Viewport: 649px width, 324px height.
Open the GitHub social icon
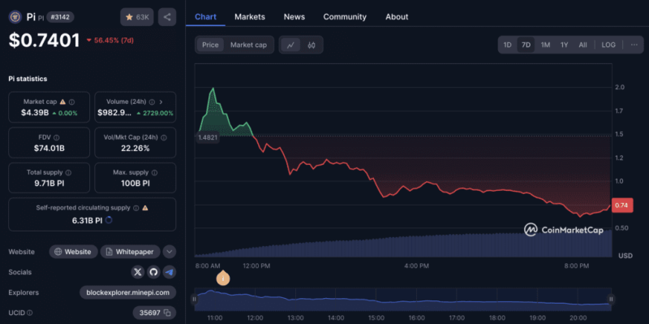point(153,272)
